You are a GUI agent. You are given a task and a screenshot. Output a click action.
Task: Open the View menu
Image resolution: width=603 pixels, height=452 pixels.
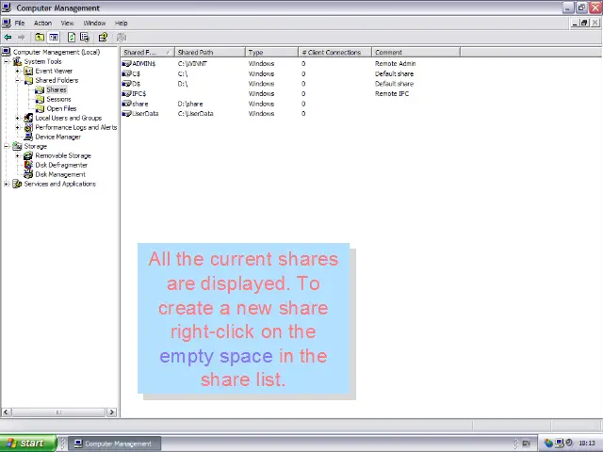click(67, 23)
